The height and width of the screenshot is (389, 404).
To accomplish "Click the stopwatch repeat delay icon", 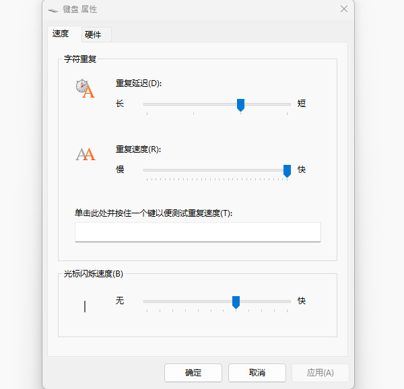I will pyautogui.click(x=86, y=88).
